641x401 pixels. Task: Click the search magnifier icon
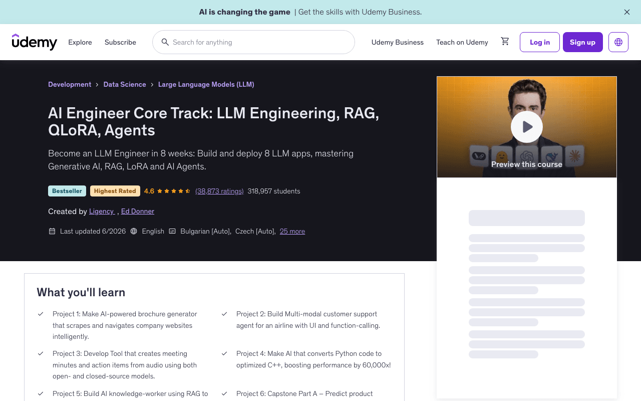click(x=165, y=42)
